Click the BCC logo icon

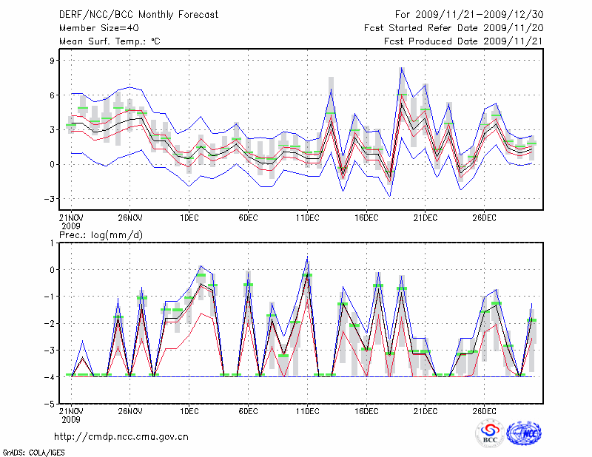point(490,433)
